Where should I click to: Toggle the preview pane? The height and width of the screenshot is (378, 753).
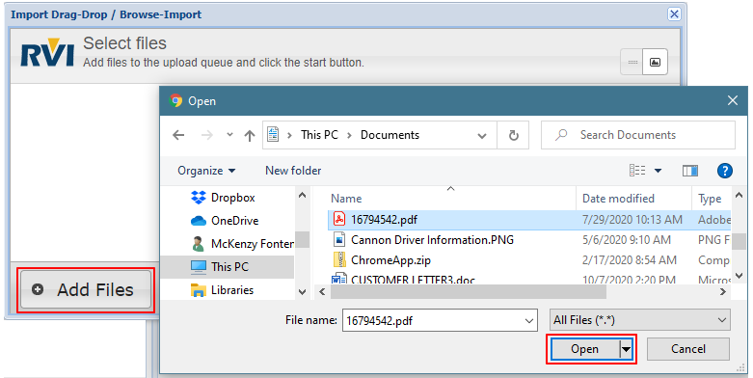[690, 171]
